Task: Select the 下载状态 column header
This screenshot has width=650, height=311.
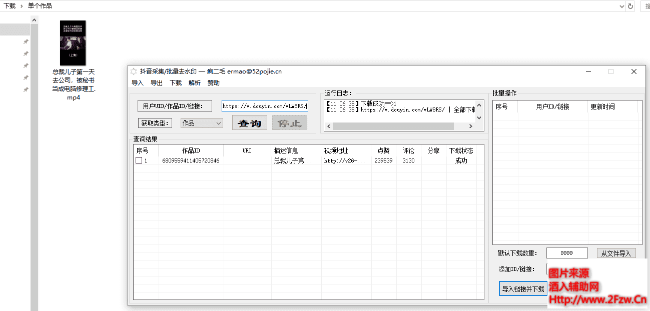Action: point(461,150)
